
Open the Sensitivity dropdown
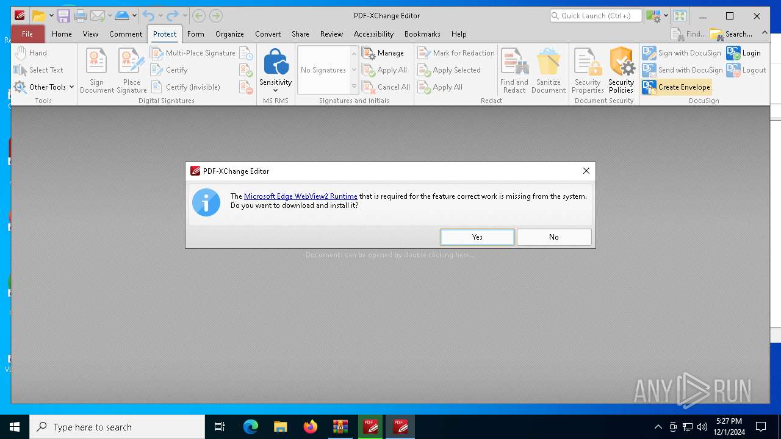tap(276, 71)
